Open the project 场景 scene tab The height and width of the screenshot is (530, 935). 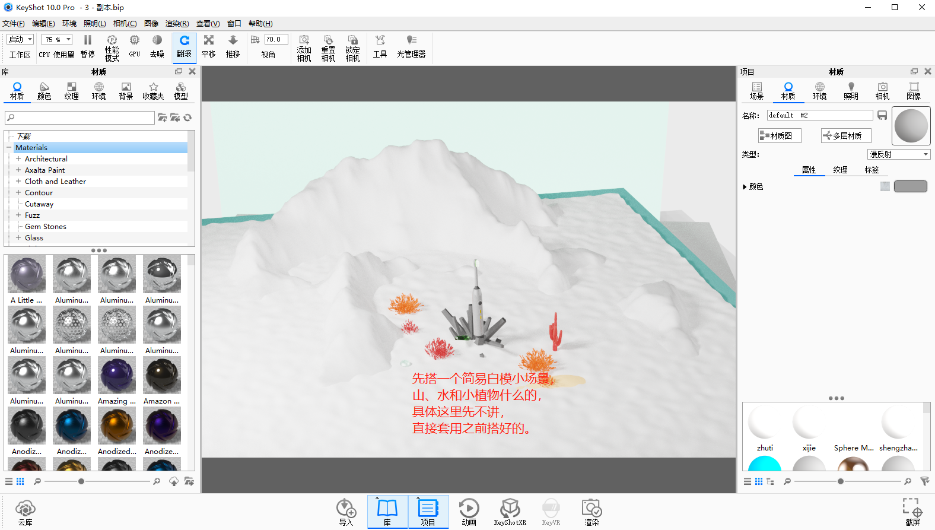point(756,91)
